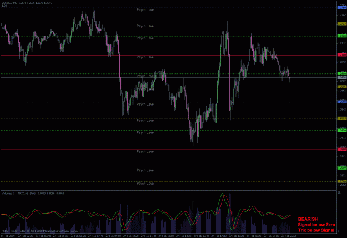Select the green 1.2680 price label

[x=342, y=73]
